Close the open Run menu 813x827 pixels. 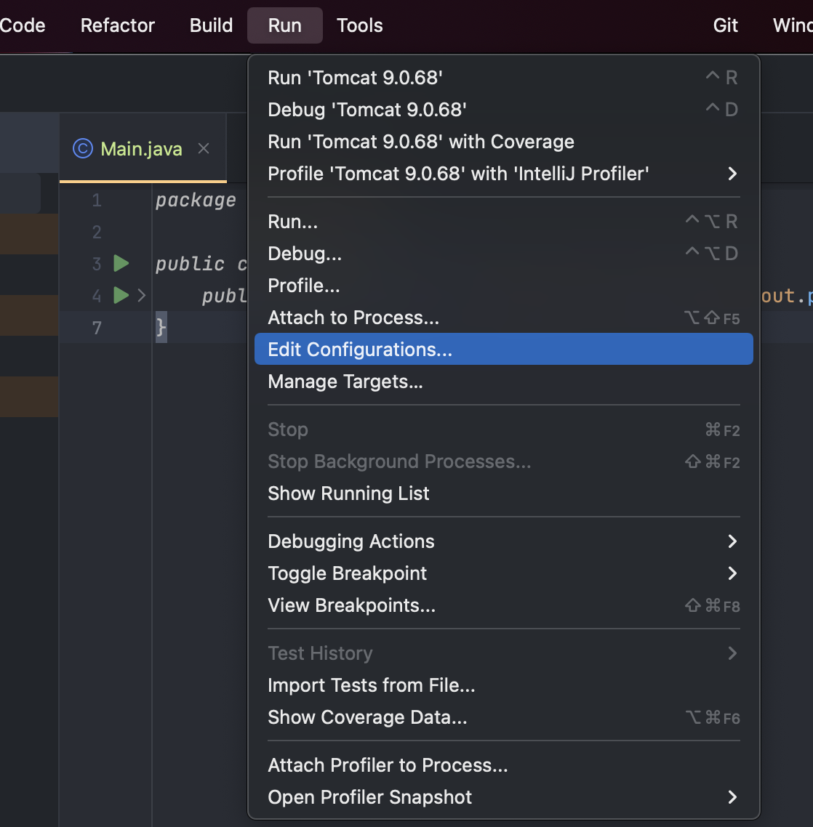[284, 25]
